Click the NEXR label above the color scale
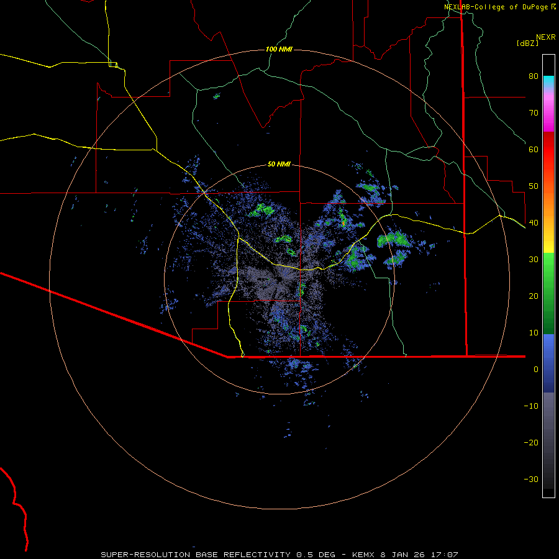This screenshot has width=559, height=559. [546, 37]
